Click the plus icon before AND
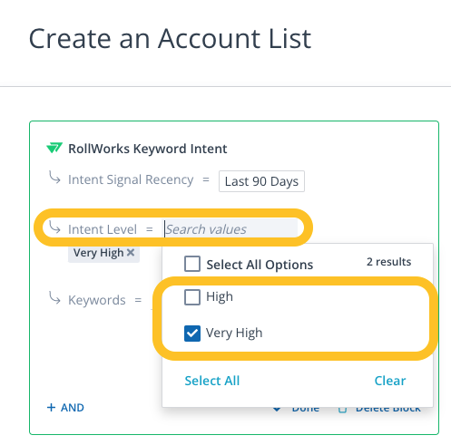Viewport: 451px width, 445px height. coord(51,408)
